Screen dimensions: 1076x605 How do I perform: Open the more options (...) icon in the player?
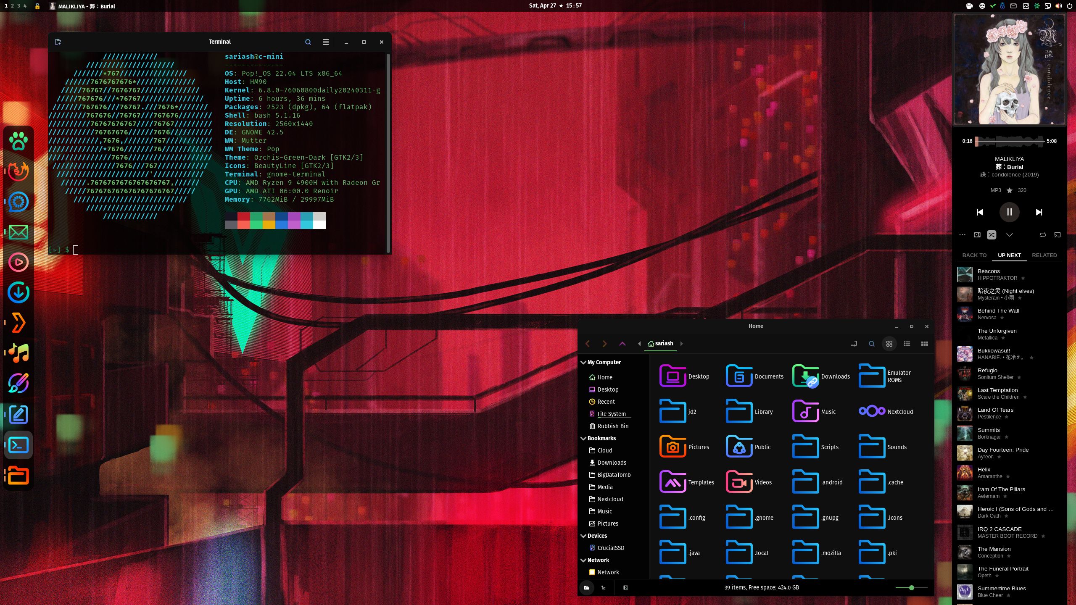(x=962, y=235)
